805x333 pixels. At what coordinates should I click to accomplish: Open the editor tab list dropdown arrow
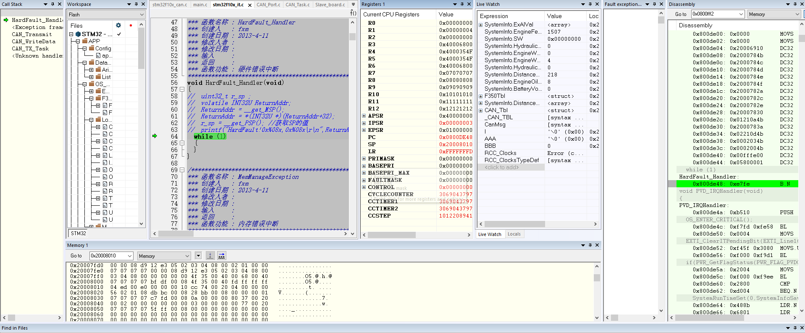[353, 5]
